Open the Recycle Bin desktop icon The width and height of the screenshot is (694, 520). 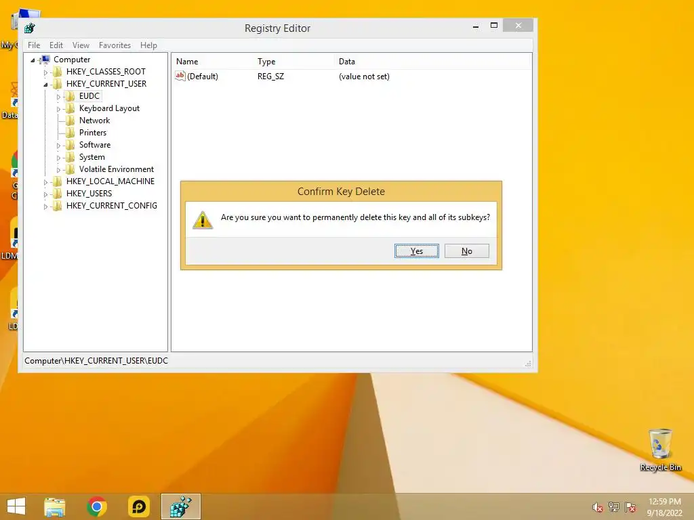[x=660, y=450]
